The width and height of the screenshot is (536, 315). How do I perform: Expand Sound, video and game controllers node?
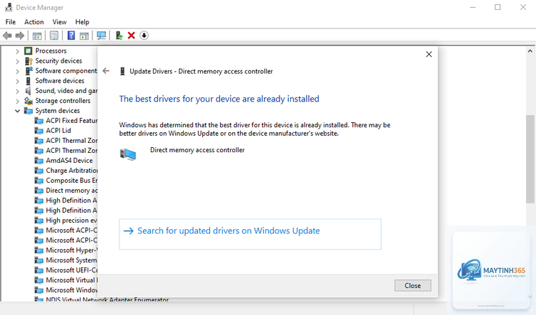click(x=17, y=91)
